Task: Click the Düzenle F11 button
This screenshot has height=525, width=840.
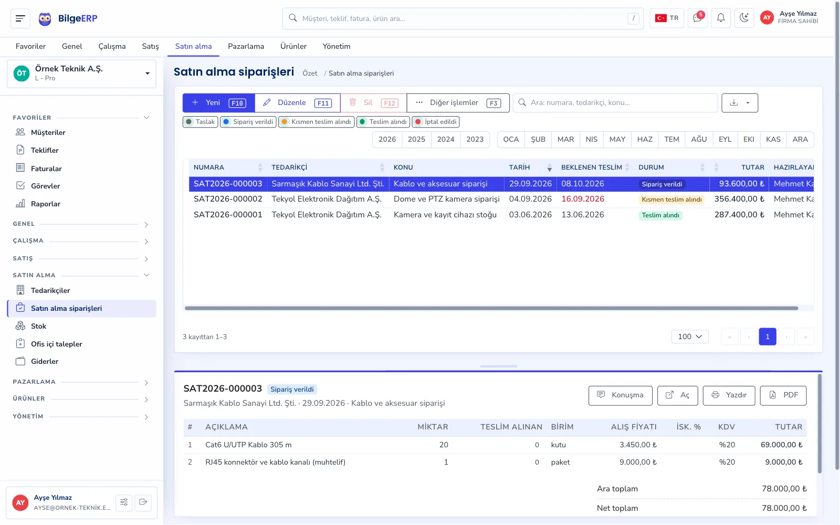Action: tap(298, 103)
